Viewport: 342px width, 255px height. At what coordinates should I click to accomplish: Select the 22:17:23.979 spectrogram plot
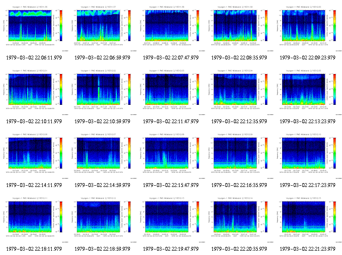click(308, 156)
